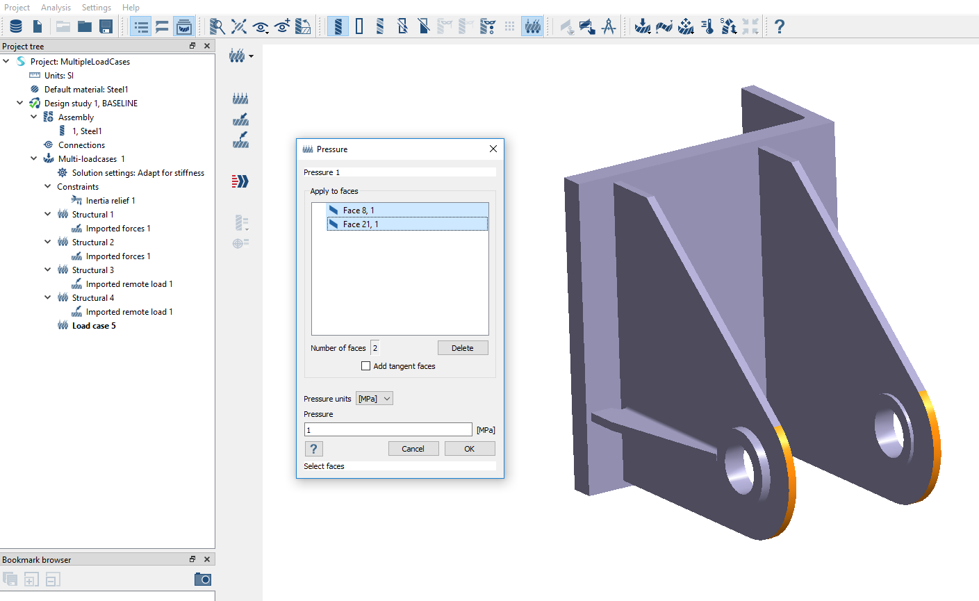Screen dimensions: 979x601
Task: Click OK in the Pressure dialog
Action: coord(470,449)
